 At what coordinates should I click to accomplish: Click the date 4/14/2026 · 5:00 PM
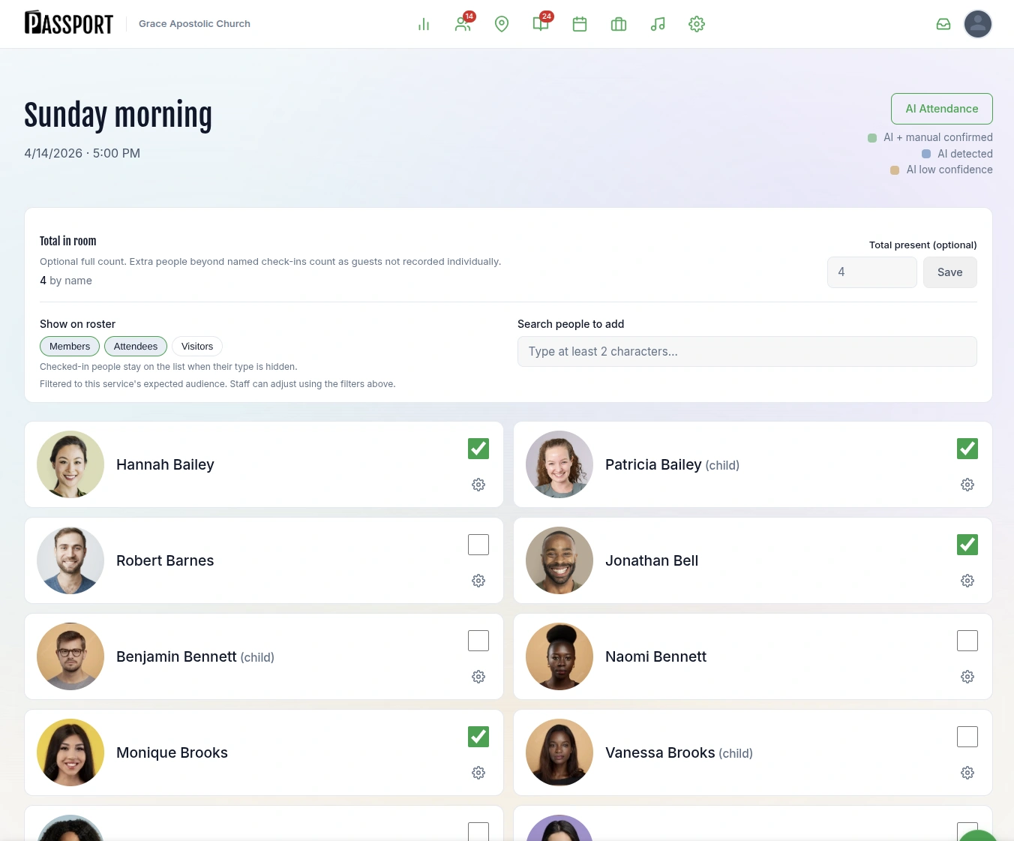tap(82, 153)
